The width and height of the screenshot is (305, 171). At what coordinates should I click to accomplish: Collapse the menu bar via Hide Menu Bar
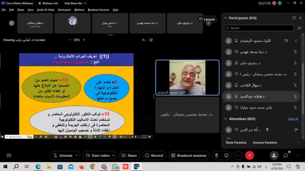(x=76, y=3)
